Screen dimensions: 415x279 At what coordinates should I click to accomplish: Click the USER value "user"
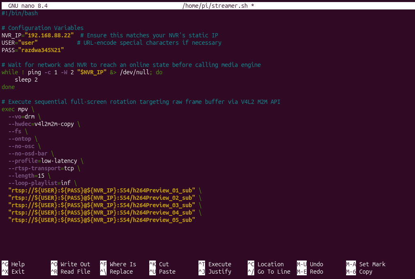28,43
